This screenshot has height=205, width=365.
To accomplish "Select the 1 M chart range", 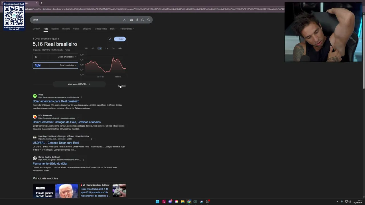I will [x=100, y=48].
